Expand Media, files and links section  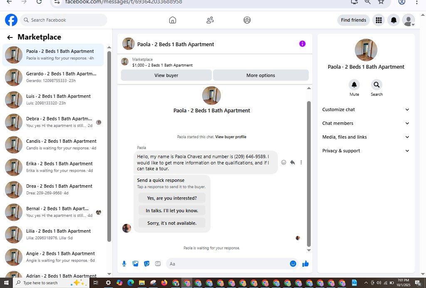[x=366, y=137]
